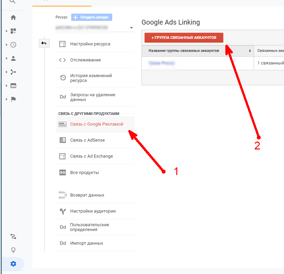The width and height of the screenshot is (284, 274).
Task: Click the Запросы на удаление Dd icon
Action: point(63,97)
